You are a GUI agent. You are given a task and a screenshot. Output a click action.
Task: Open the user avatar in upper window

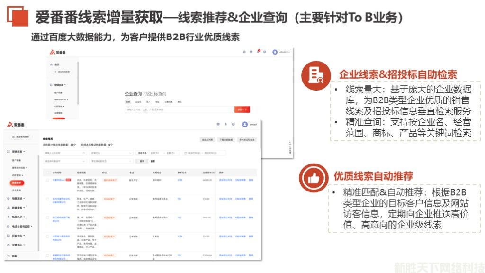click(275, 52)
